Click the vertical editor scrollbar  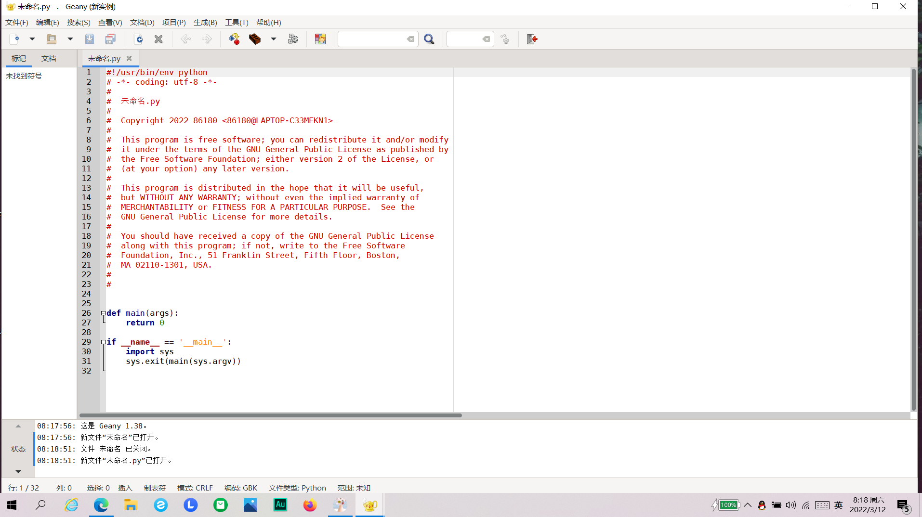[913, 239]
